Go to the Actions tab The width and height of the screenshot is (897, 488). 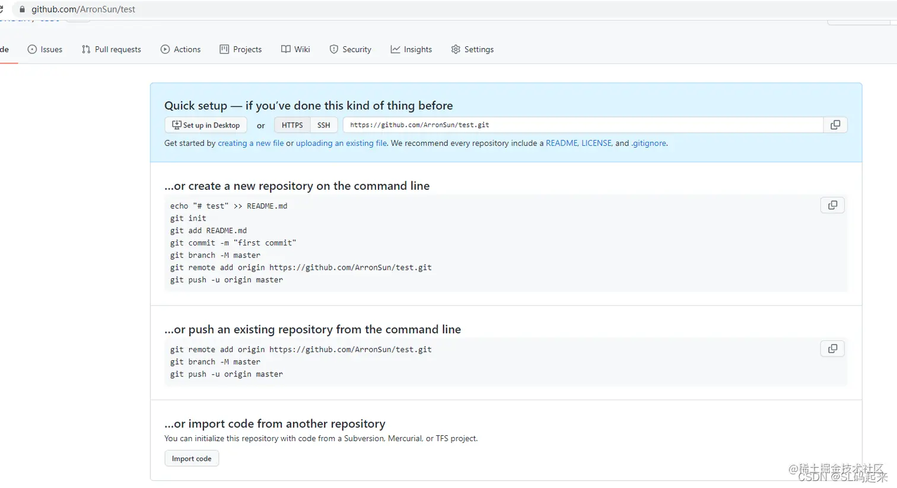click(181, 49)
